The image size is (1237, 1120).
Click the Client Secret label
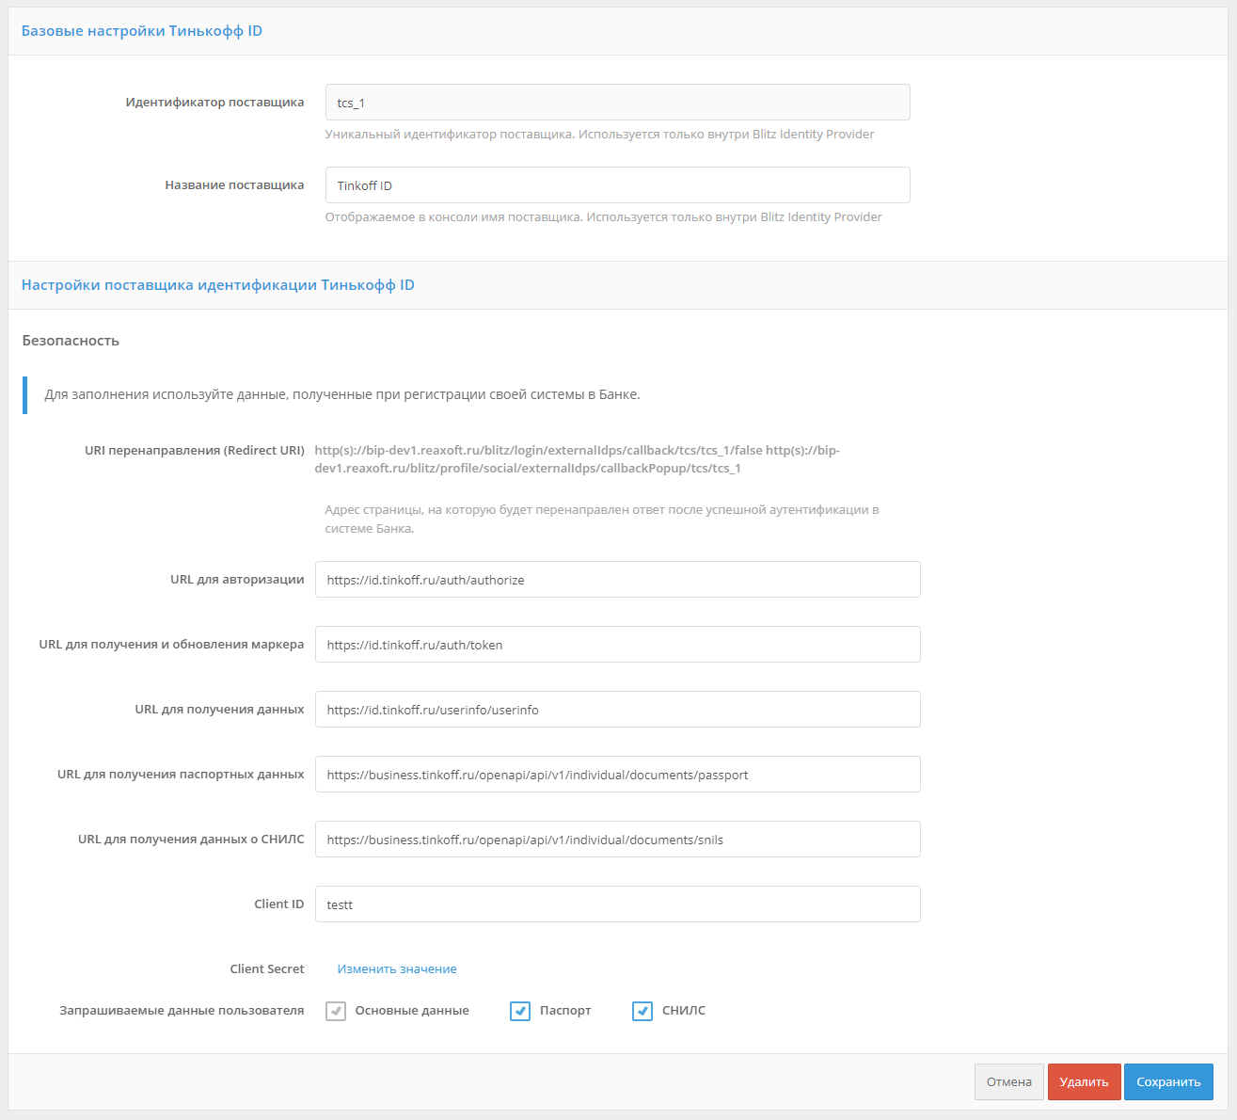tap(267, 968)
